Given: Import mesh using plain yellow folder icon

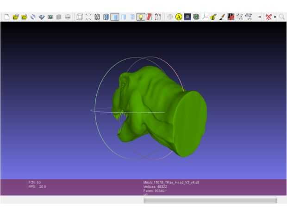Looking at the screenshot, I should [x=24, y=17].
